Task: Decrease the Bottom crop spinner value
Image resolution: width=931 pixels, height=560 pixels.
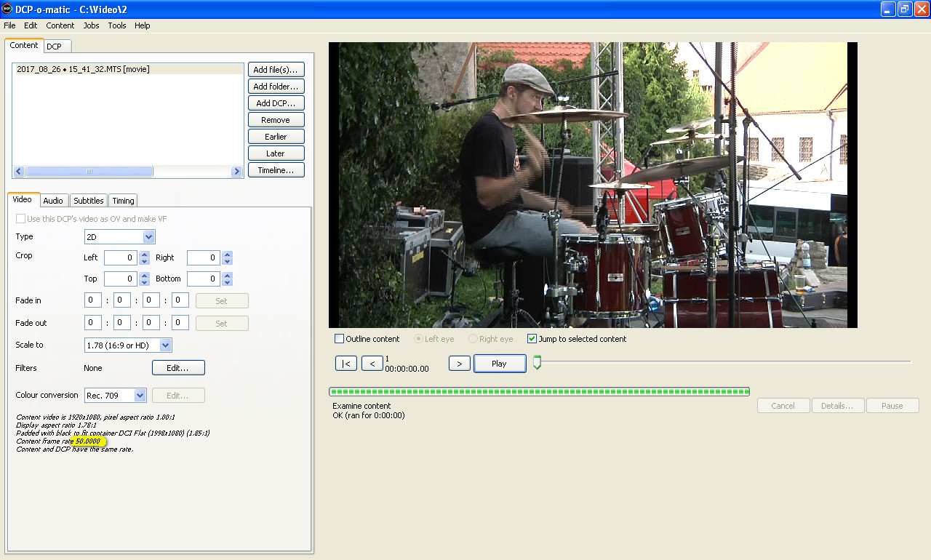Action: point(228,283)
